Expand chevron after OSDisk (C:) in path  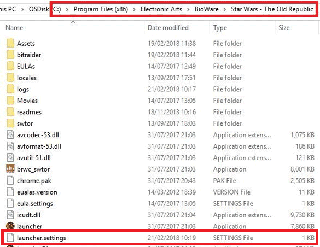tap(67, 9)
